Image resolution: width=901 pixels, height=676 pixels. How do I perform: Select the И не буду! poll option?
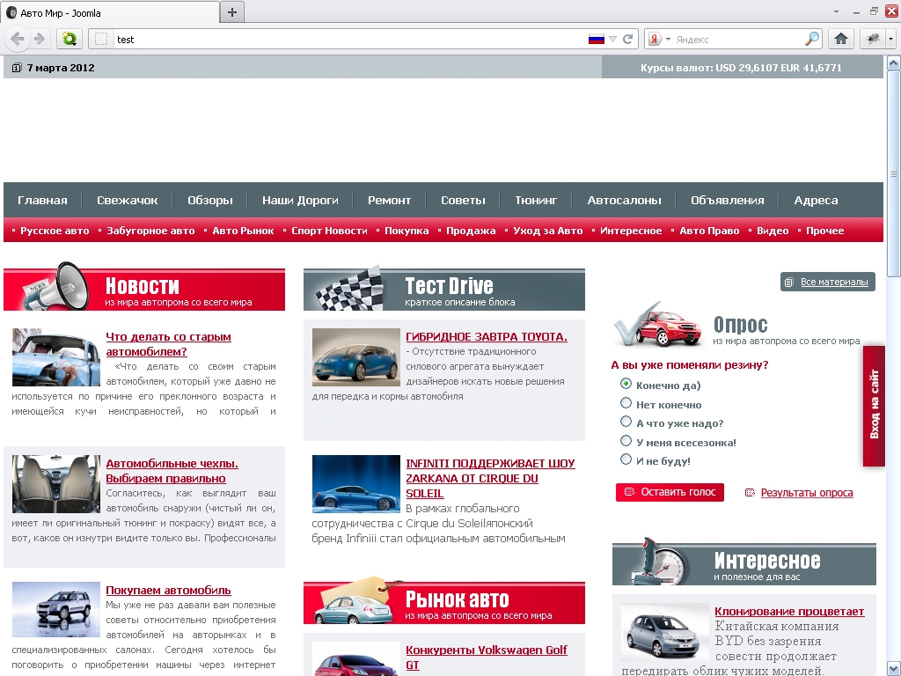[626, 459]
